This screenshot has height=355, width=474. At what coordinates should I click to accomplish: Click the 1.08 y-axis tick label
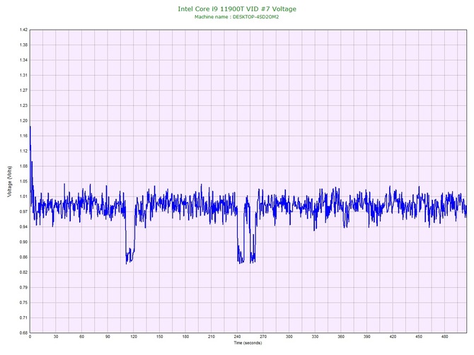click(23, 166)
